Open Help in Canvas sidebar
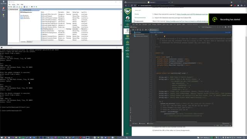The width and height of the screenshot is (247, 139). point(127,55)
